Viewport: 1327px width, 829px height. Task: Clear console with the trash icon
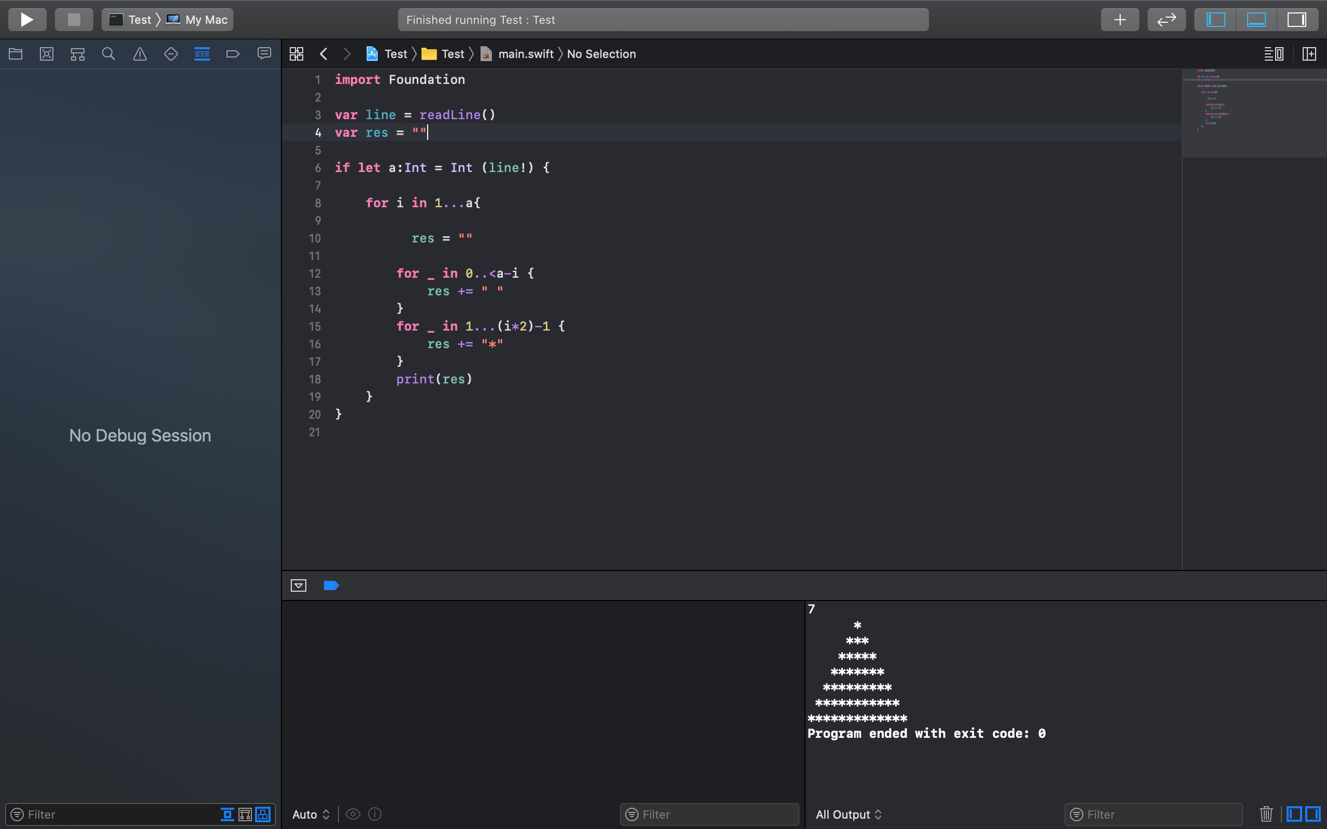pos(1266,813)
